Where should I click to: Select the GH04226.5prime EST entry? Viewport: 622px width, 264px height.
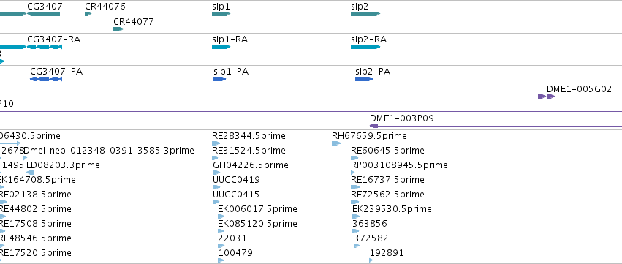(251, 165)
